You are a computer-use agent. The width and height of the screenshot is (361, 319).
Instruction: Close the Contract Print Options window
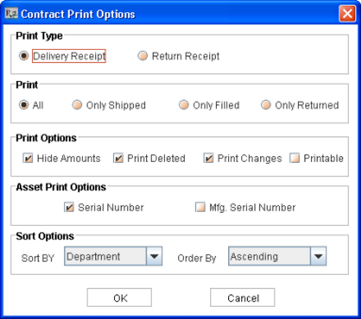(x=347, y=13)
